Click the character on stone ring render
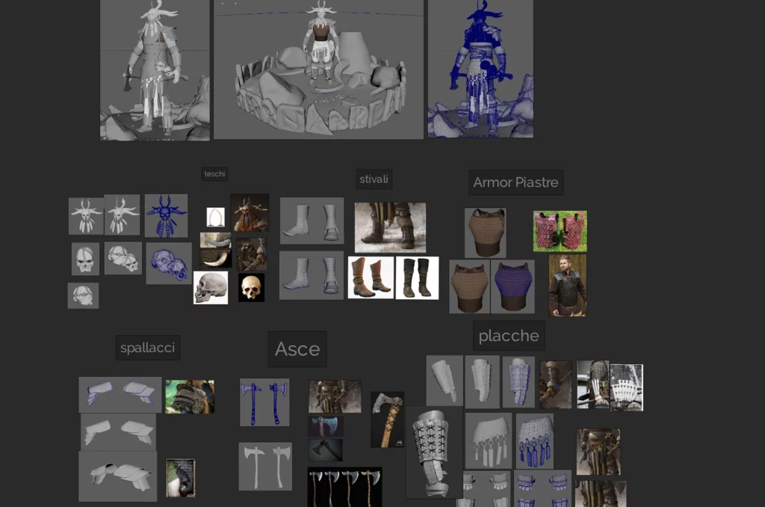The width and height of the screenshot is (765, 507). [319, 70]
